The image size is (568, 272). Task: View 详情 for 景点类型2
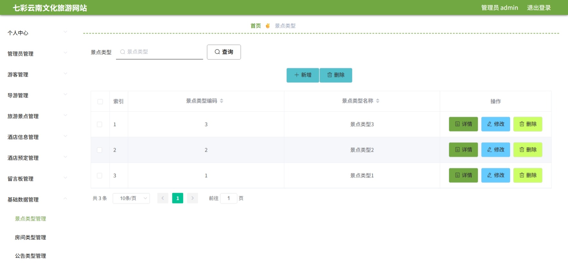point(463,150)
